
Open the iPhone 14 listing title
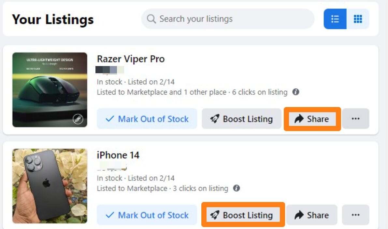click(118, 155)
